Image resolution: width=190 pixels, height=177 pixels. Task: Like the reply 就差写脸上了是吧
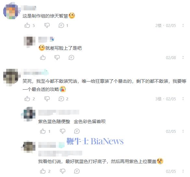pos(43,57)
